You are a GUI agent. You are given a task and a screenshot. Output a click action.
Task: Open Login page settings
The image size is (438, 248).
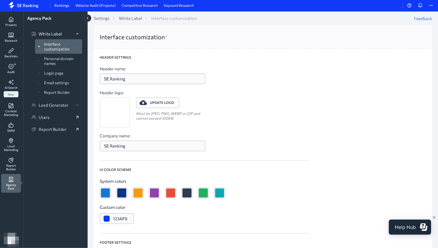(54, 73)
